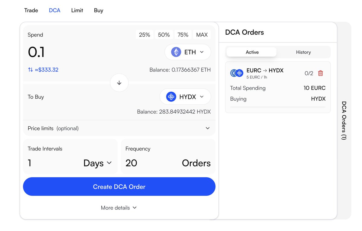Image resolution: width=362 pixels, height=231 pixels.
Task: Go to the Buy tab
Action: point(99,10)
